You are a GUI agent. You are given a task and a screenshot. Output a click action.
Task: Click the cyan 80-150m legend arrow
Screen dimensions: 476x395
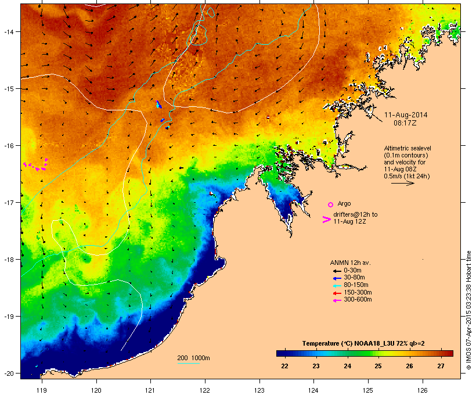pos(337,286)
